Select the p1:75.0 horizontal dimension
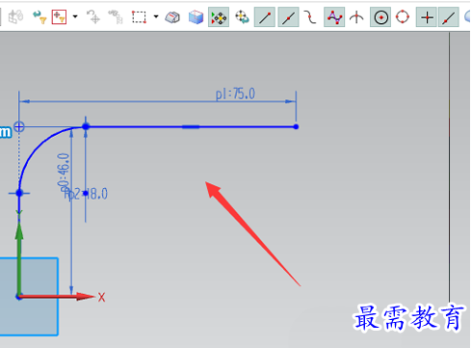Screen dimensions: 472x348 coord(235,94)
